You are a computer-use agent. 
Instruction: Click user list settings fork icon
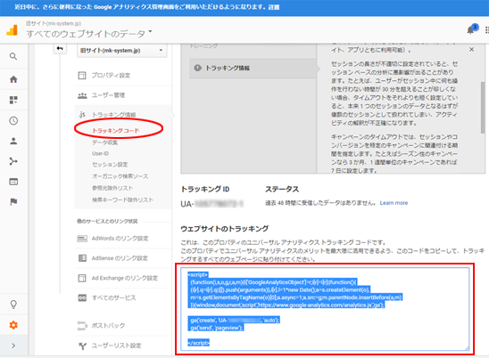pos(82,346)
